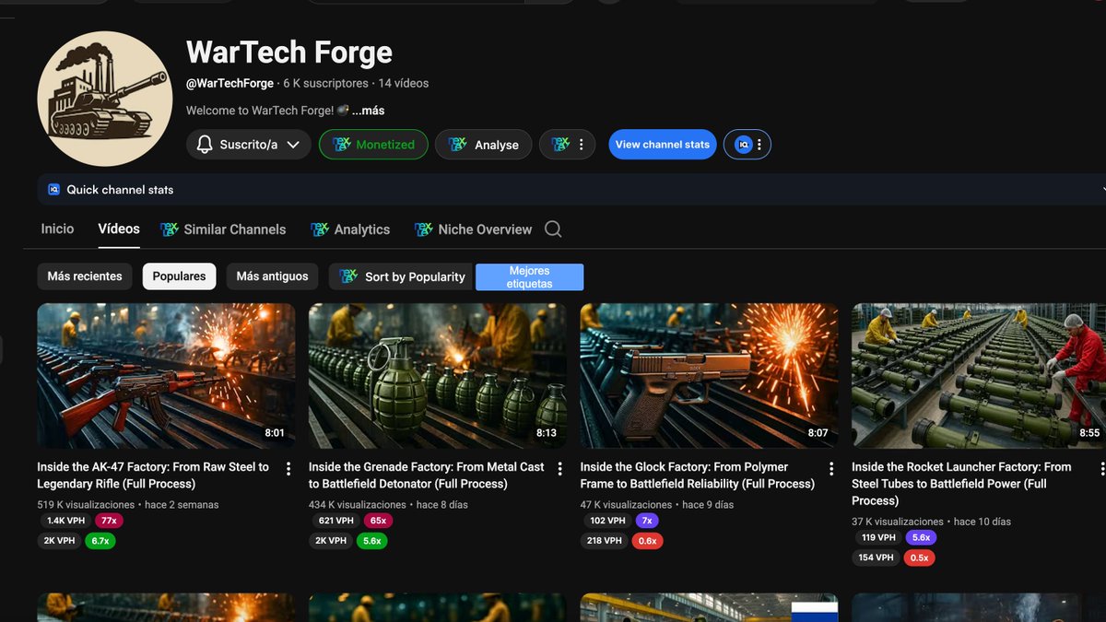Click the @WarTechForge handle text
Screen dimensions: 1106x622
tap(229, 83)
